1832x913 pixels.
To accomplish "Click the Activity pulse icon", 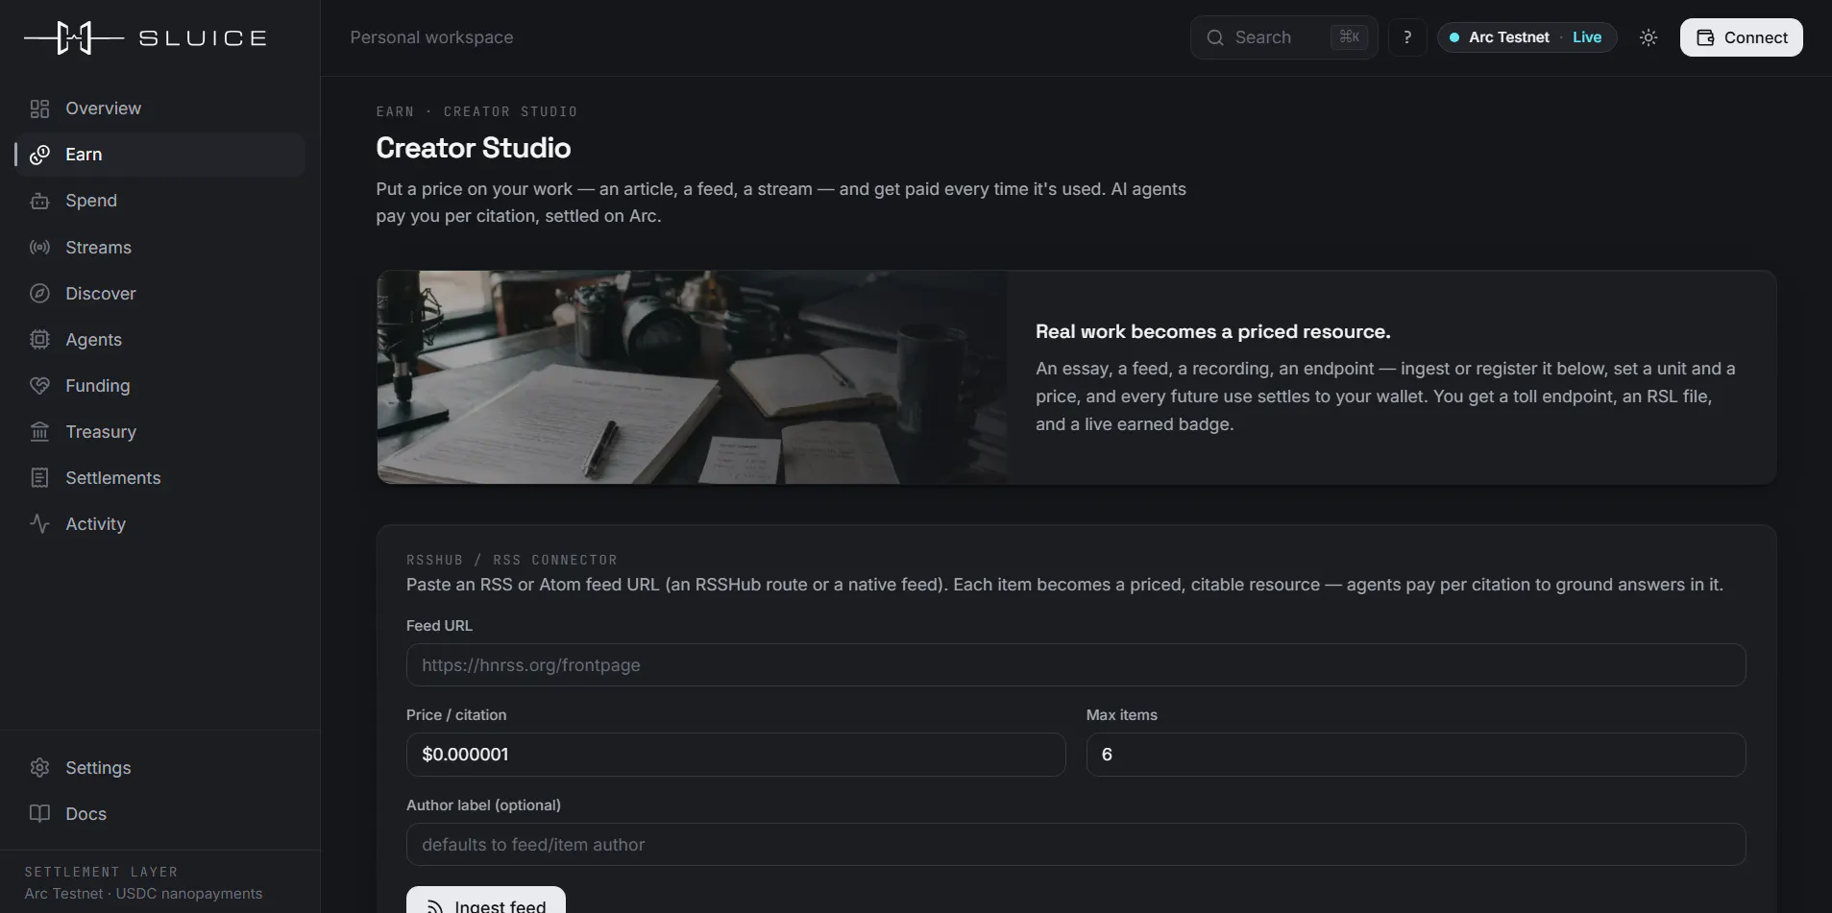I will pos(39,524).
